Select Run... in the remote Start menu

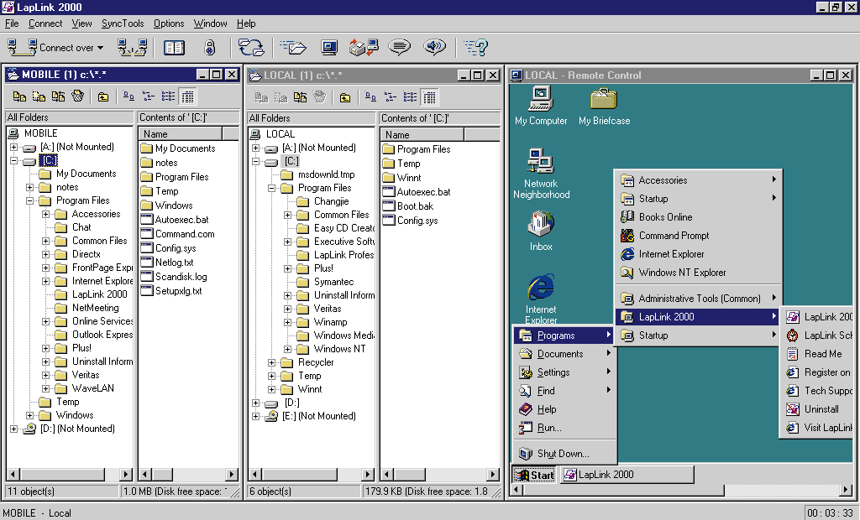point(565,428)
